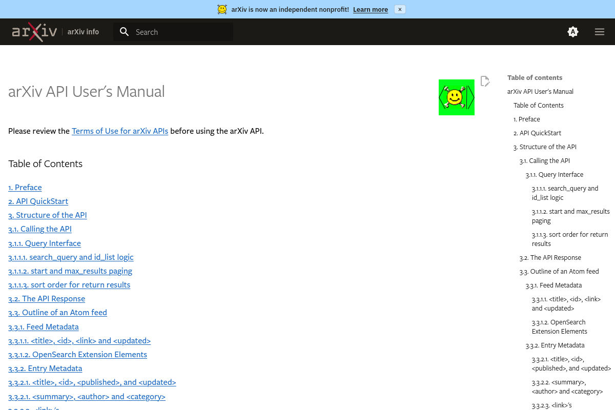Select 1. Preface in sidebar
Screen dimensions: 615x410
pos(527,119)
